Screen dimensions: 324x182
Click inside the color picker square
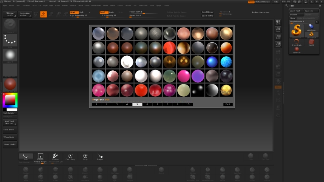[x=9, y=99]
